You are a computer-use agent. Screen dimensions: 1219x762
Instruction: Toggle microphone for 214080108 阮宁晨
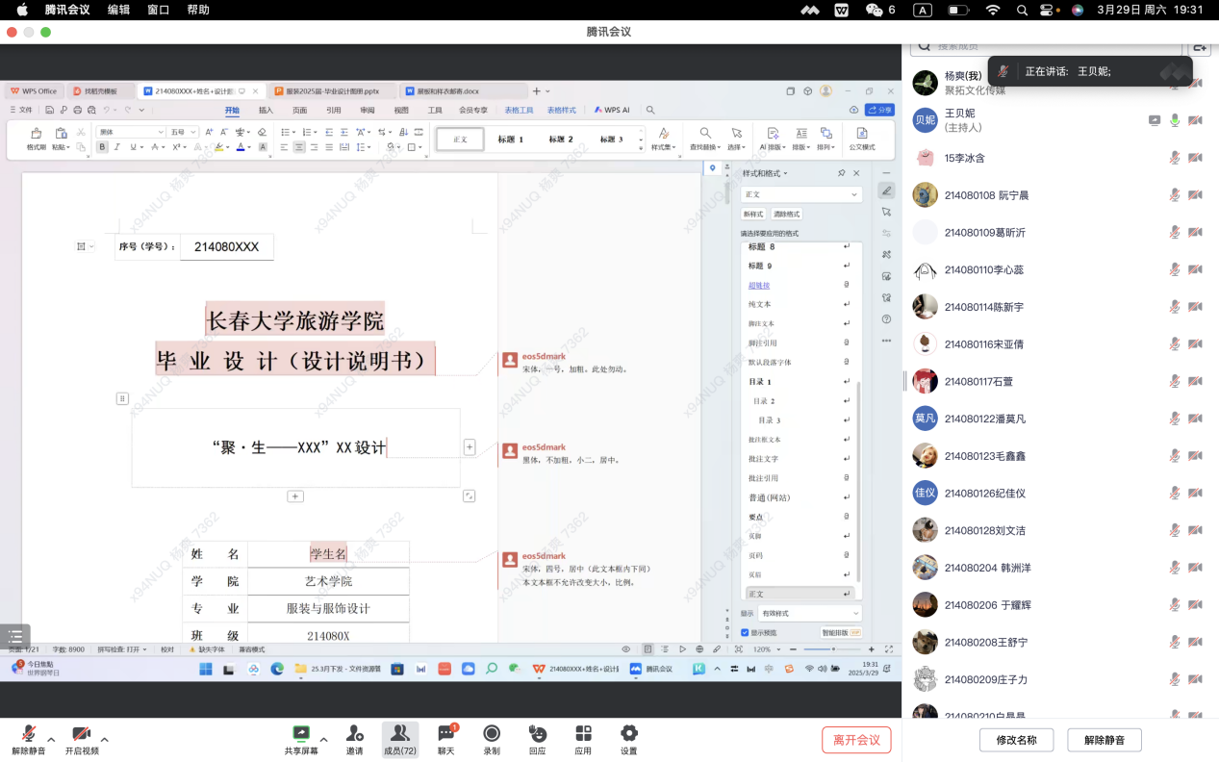point(1175,195)
